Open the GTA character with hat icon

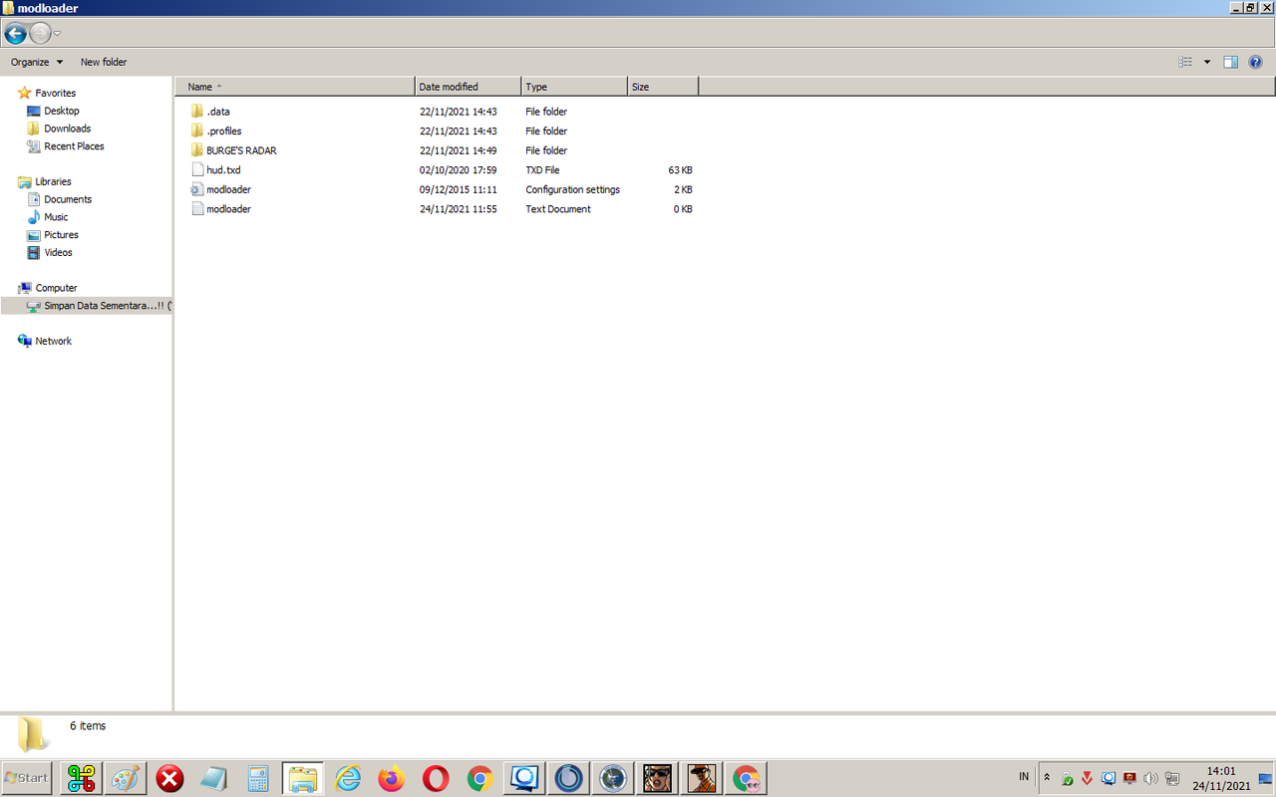702,778
